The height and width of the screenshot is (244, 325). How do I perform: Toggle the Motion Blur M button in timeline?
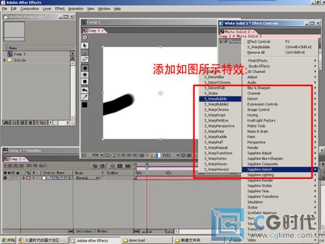coord(128,166)
